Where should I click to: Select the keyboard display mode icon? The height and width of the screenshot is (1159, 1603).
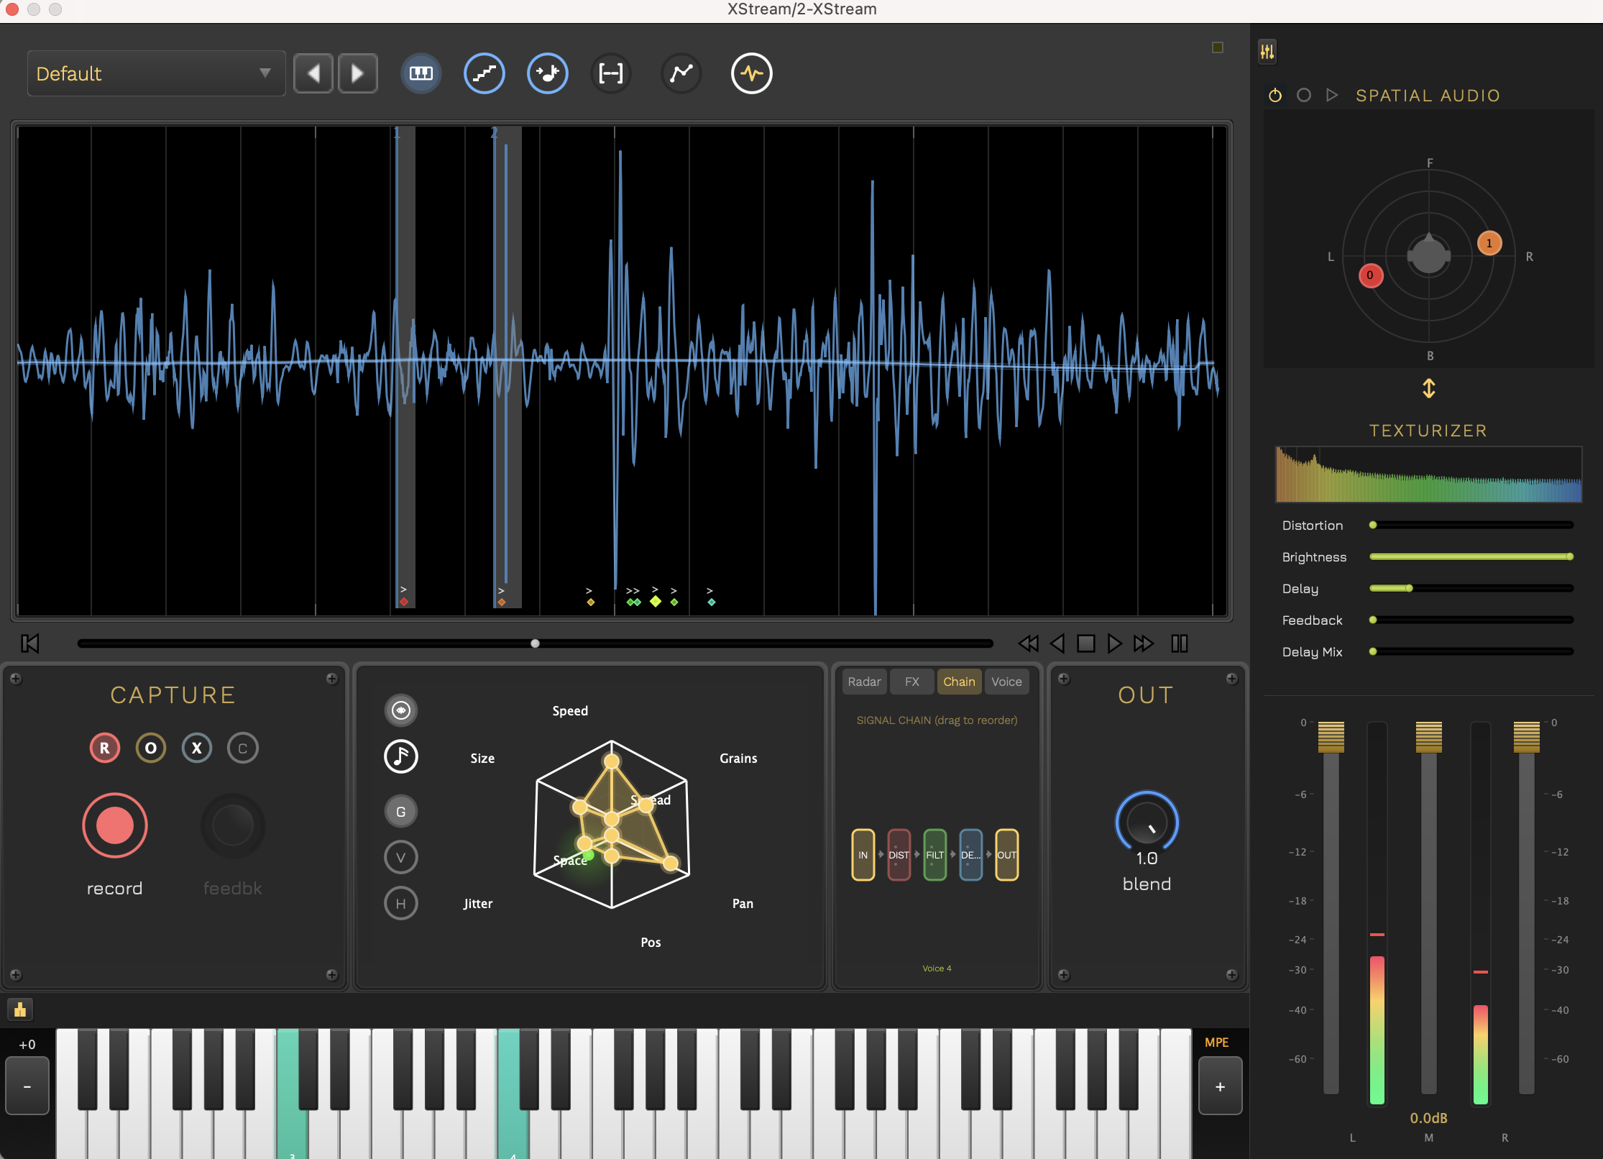tap(421, 73)
